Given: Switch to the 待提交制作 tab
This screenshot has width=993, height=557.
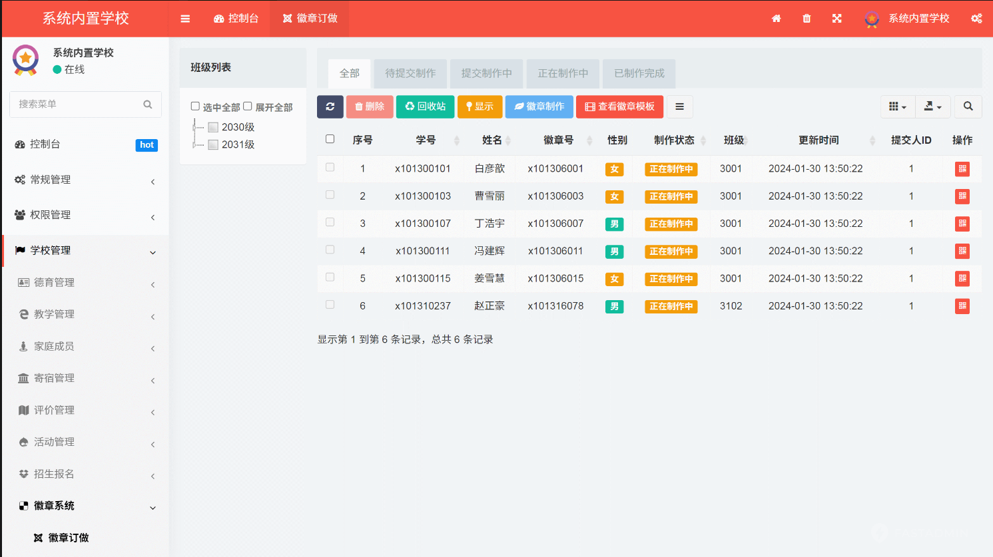Looking at the screenshot, I should pos(410,73).
